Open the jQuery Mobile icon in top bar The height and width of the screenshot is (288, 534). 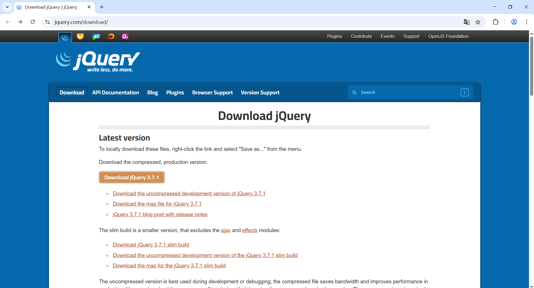[96, 36]
